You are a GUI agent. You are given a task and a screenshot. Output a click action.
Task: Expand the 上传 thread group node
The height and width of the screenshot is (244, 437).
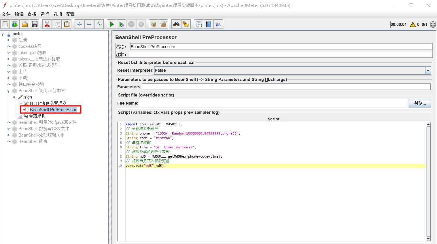coord(9,72)
